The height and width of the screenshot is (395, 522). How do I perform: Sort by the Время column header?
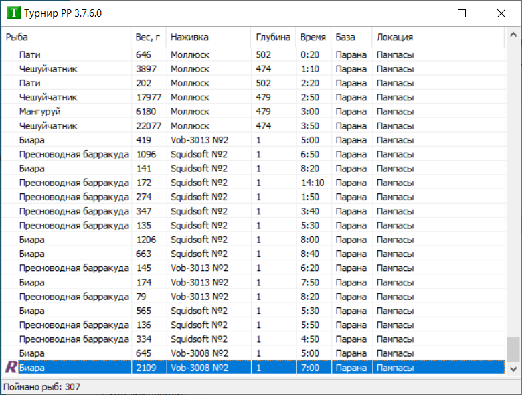[x=313, y=37]
